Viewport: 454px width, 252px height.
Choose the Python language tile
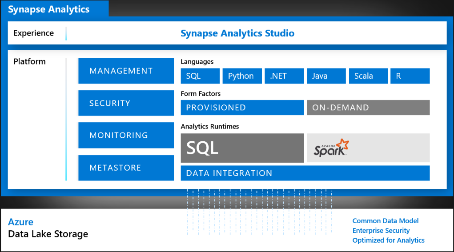(x=242, y=76)
